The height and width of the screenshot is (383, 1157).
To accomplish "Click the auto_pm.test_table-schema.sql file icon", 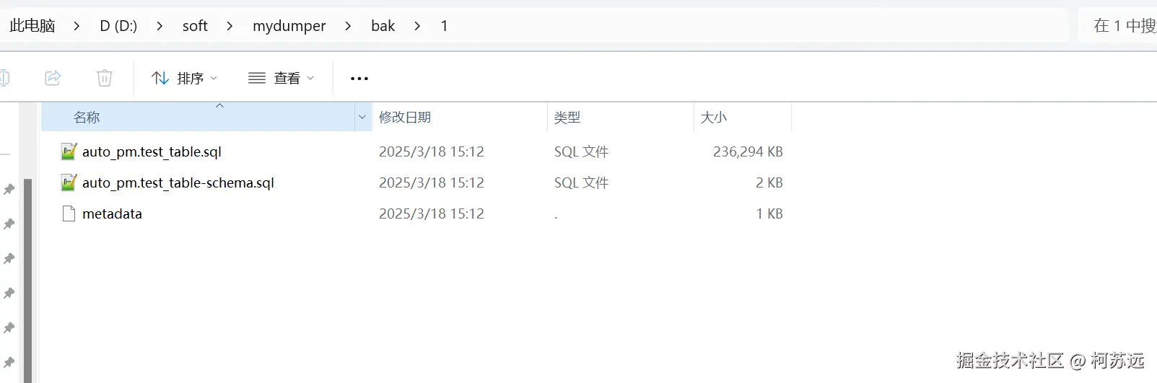I will tap(69, 182).
